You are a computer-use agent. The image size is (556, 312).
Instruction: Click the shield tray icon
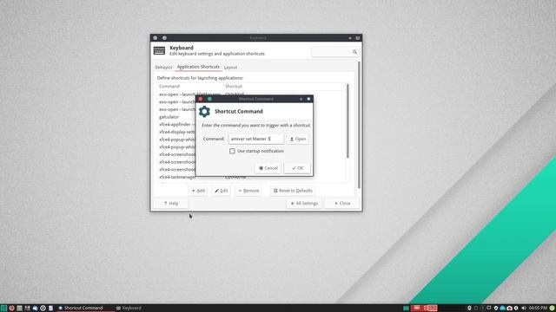pyautogui.click(x=496, y=309)
